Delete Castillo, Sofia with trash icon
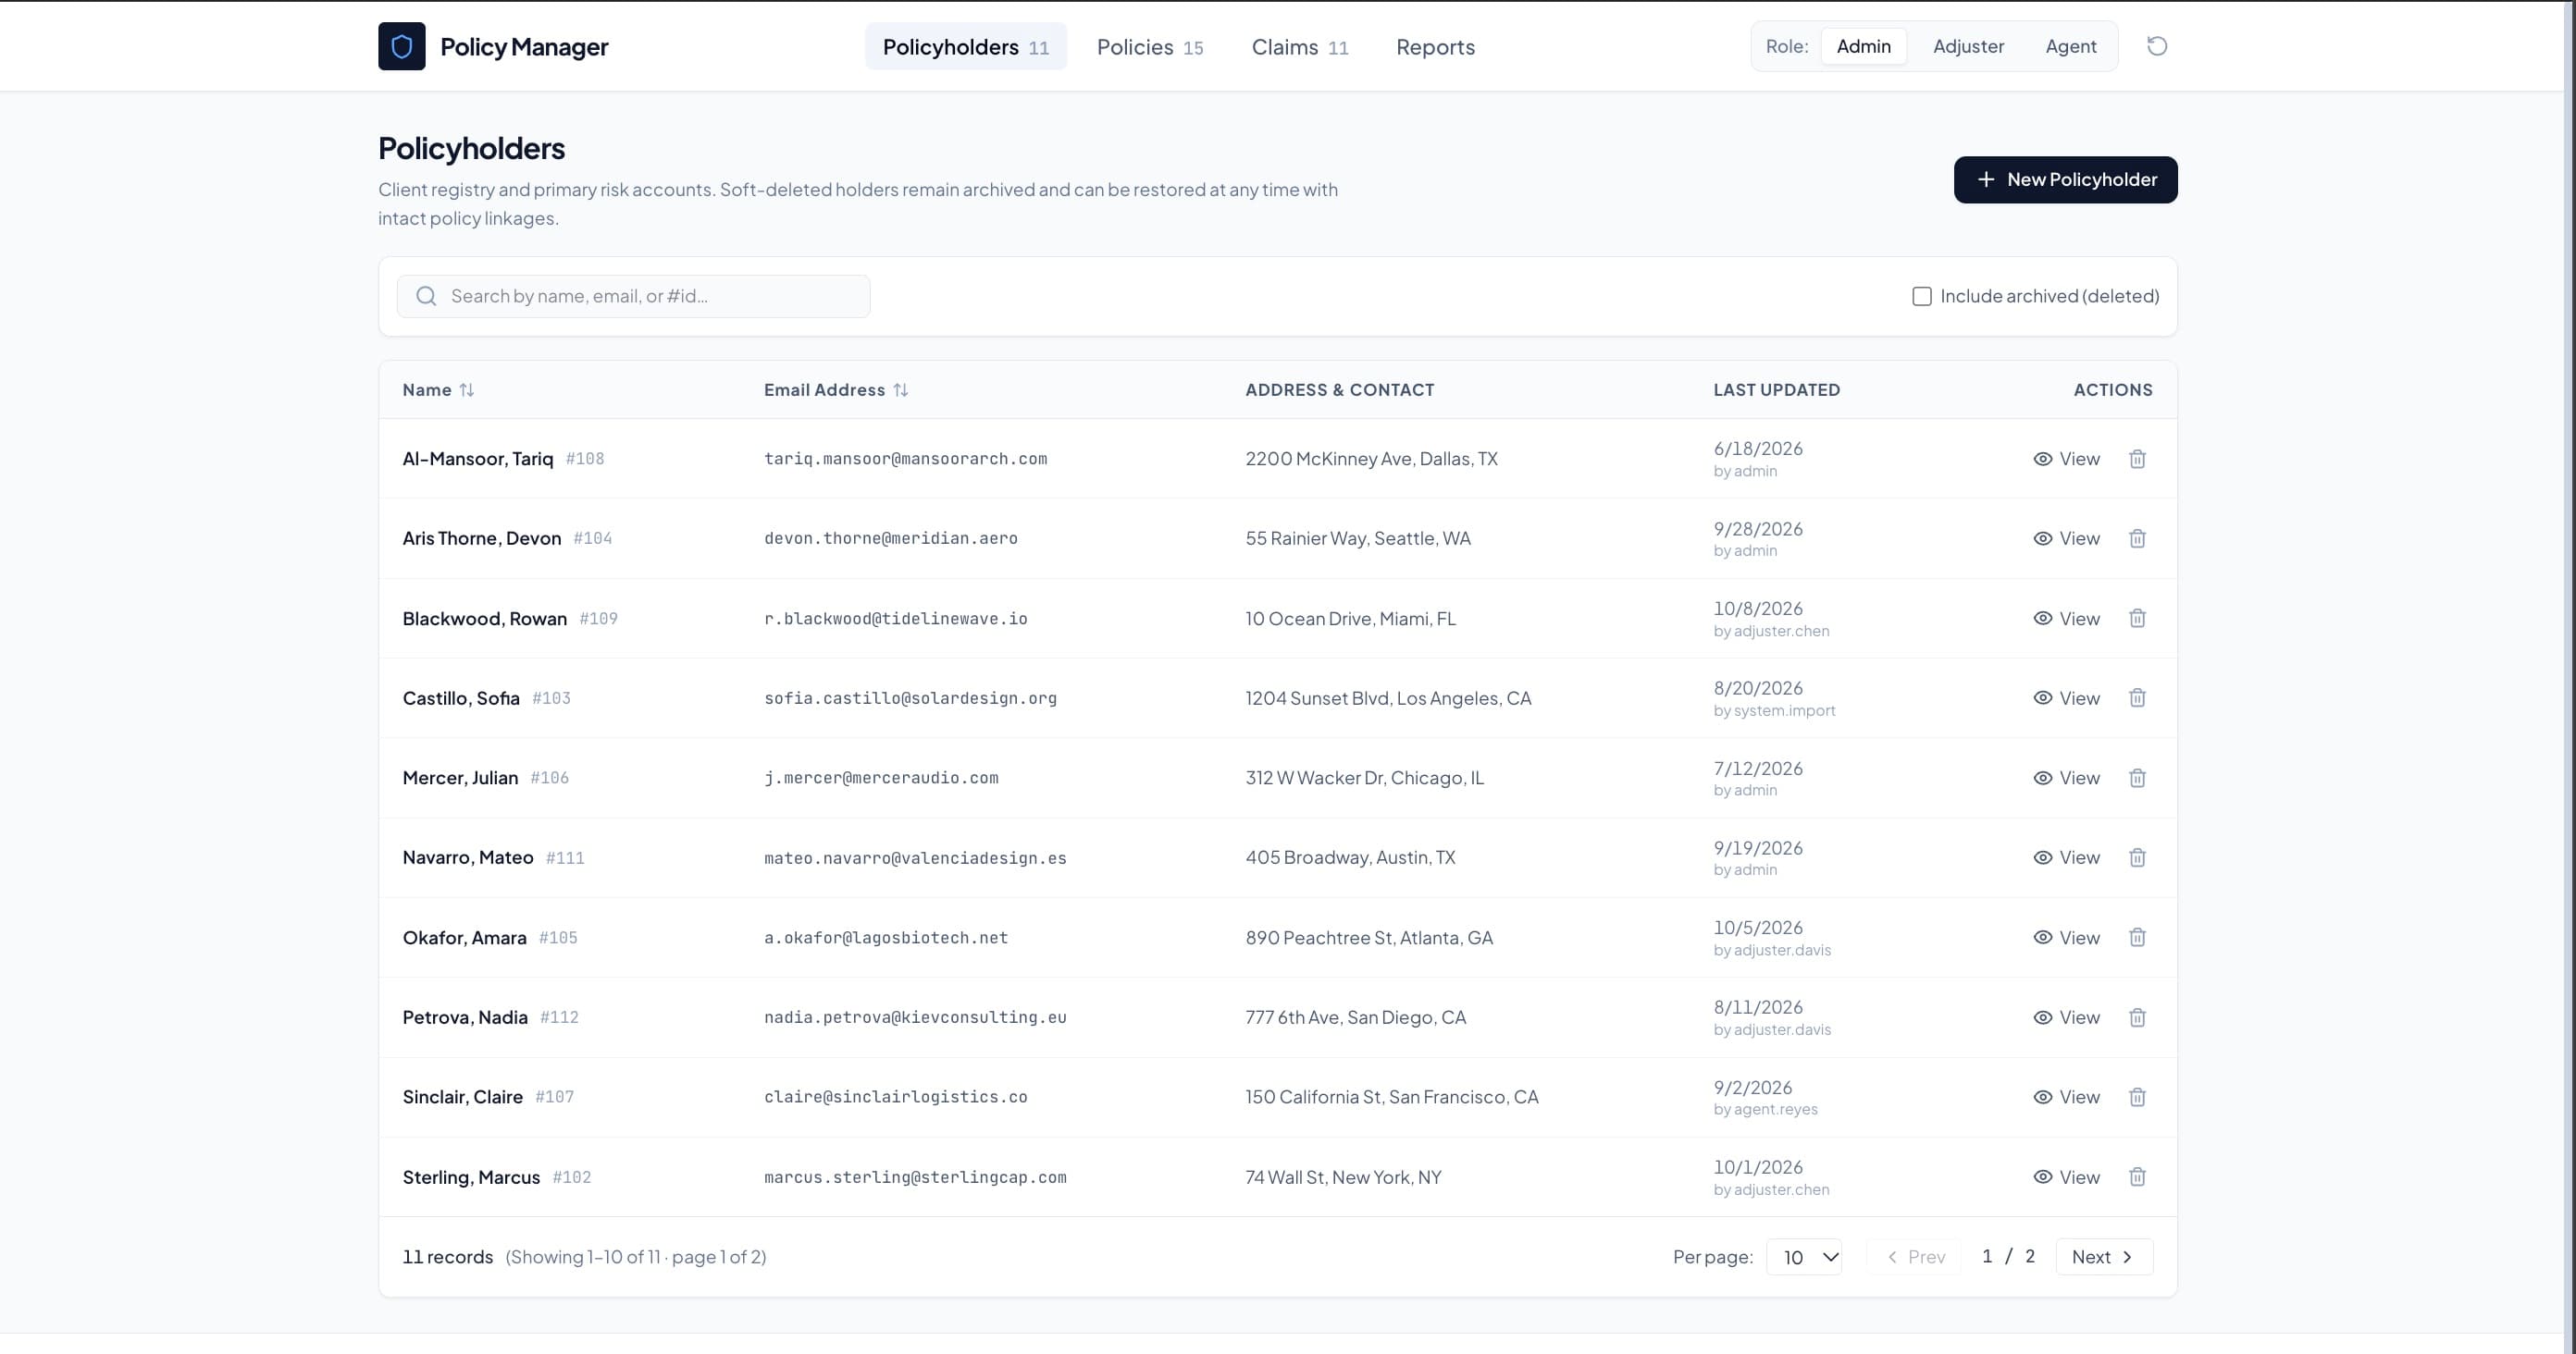This screenshot has width=2576, height=1354. tap(2137, 697)
